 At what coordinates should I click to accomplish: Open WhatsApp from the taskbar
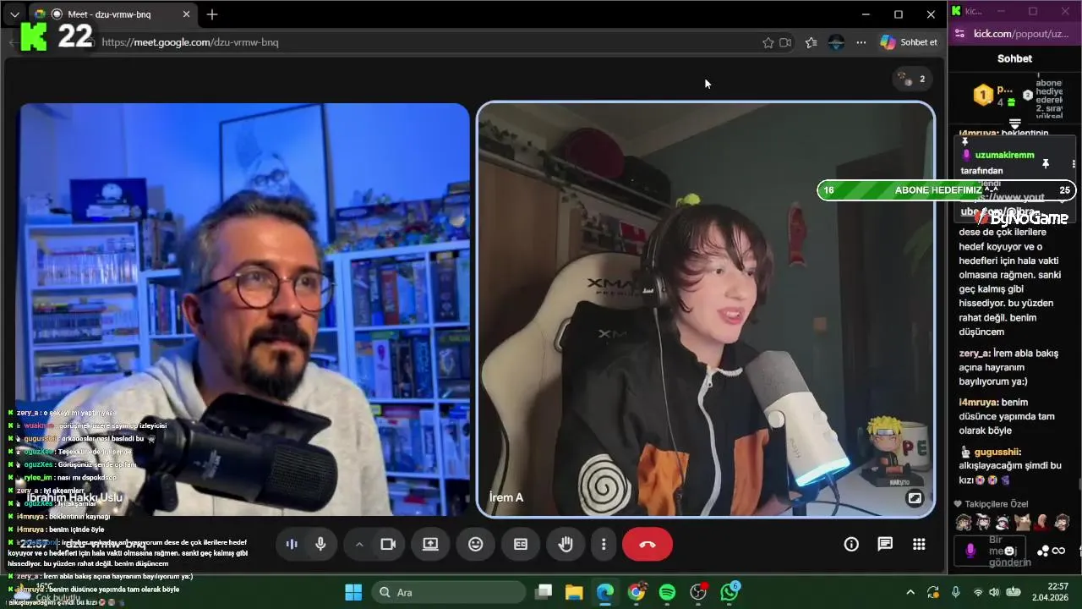(730, 592)
